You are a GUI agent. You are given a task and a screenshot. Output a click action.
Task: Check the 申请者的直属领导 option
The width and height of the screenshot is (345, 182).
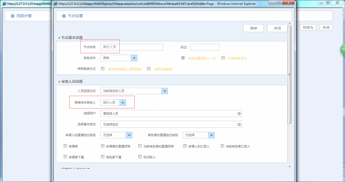[103, 146]
